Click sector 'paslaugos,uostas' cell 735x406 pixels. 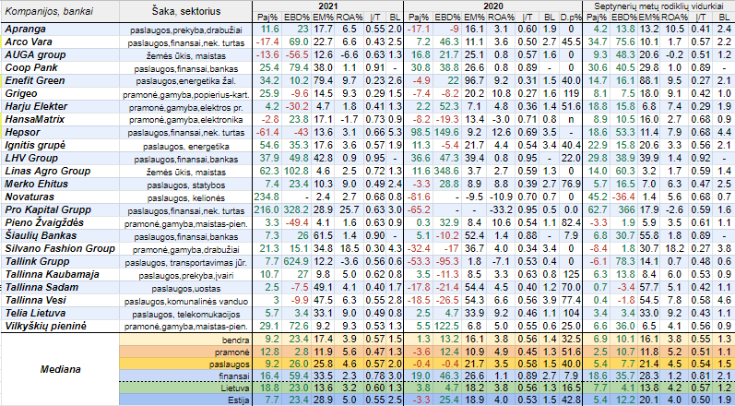186,288
